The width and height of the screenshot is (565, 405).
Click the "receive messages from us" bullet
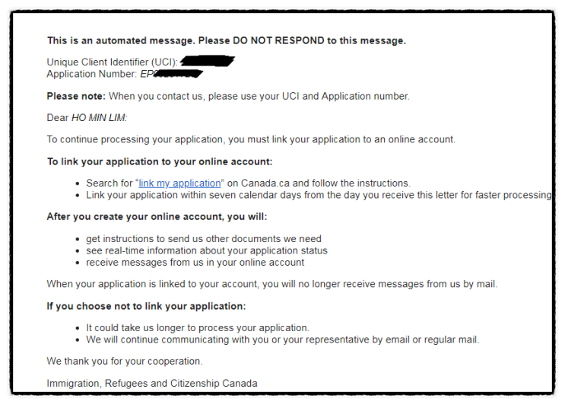point(195,262)
